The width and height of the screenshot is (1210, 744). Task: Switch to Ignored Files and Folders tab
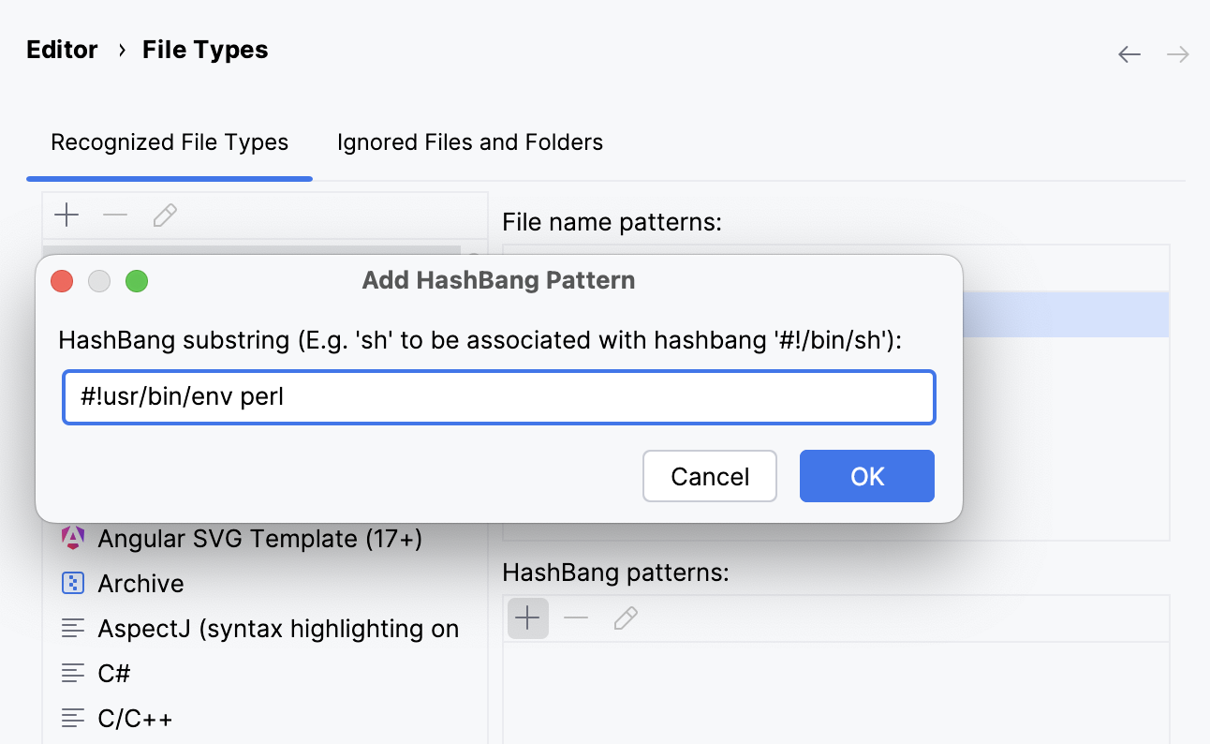point(469,141)
